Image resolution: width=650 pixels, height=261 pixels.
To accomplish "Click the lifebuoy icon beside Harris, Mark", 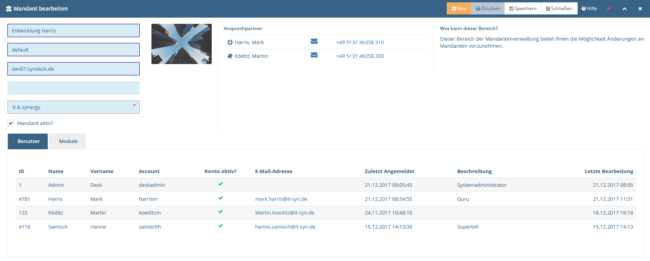I will pyautogui.click(x=230, y=42).
